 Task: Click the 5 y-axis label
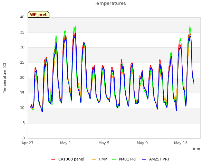click(23, 123)
